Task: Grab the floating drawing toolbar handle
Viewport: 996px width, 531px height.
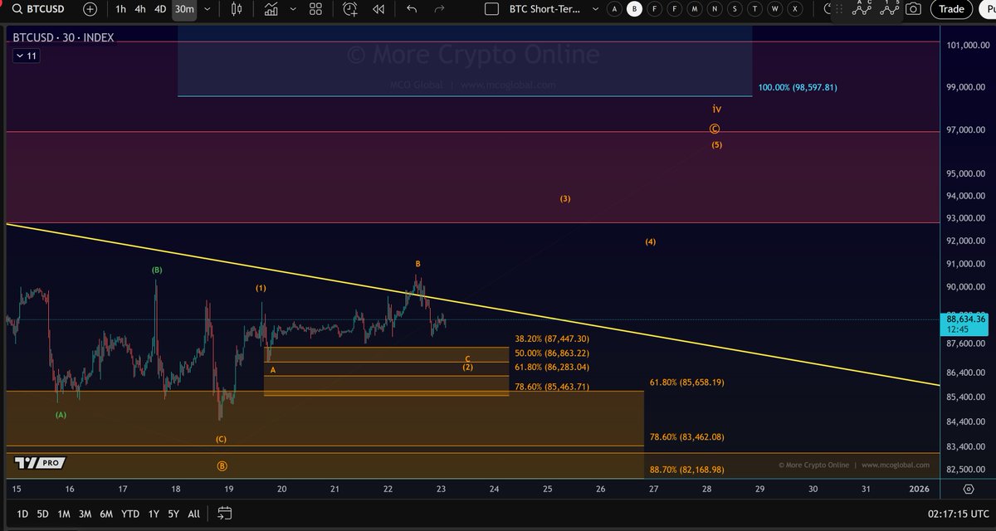Action: (x=839, y=9)
